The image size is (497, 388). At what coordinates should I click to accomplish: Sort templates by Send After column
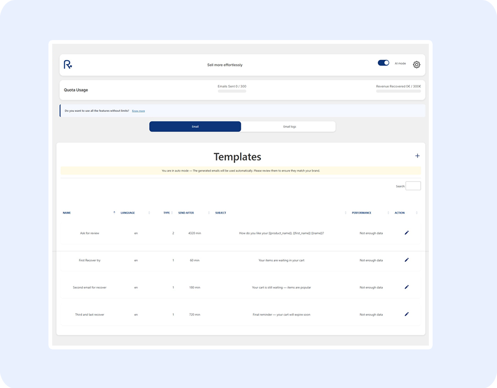(186, 213)
